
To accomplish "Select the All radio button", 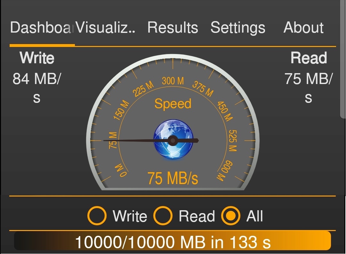I will point(231,216).
